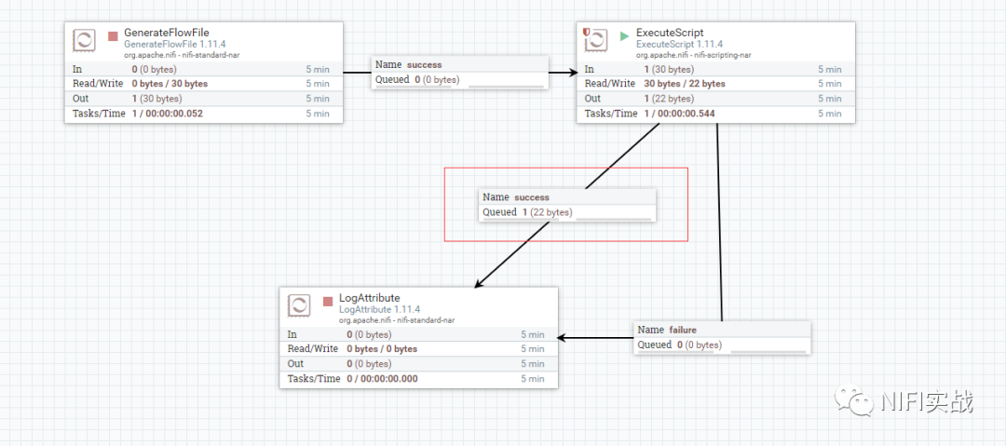Click the LogAttribute processor title
Screen dimensions: 1006x446
click(370, 298)
